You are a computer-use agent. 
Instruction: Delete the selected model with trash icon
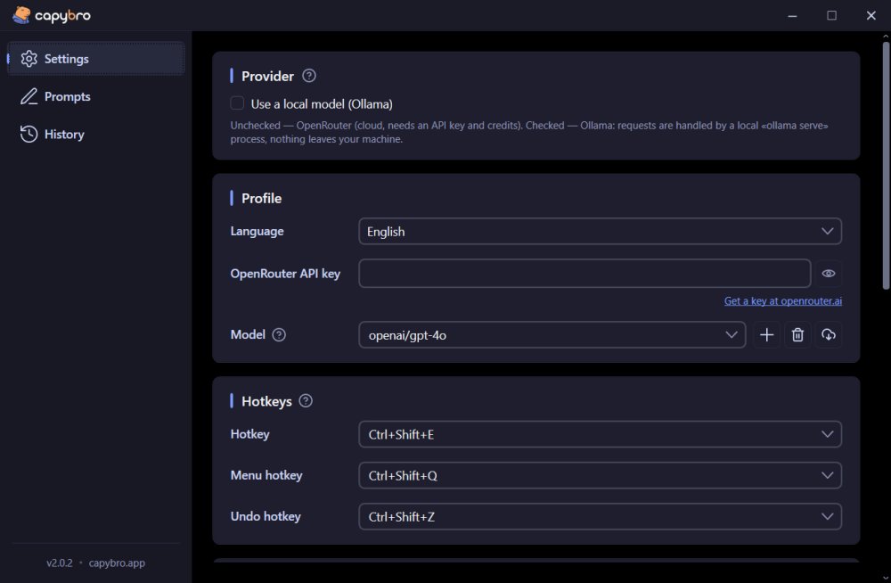pyautogui.click(x=797, y=335)
